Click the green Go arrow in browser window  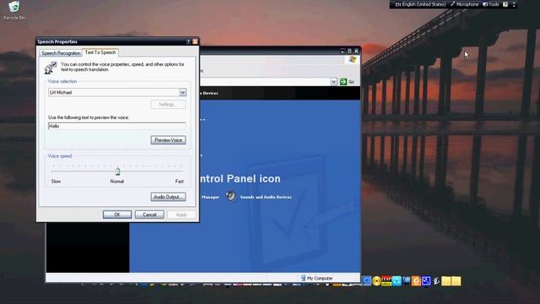(343, 82)
